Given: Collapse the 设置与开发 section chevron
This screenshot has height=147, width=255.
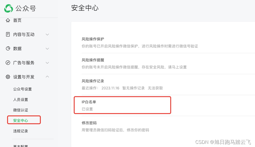Looking at the screenshot, I should [47, 77].
